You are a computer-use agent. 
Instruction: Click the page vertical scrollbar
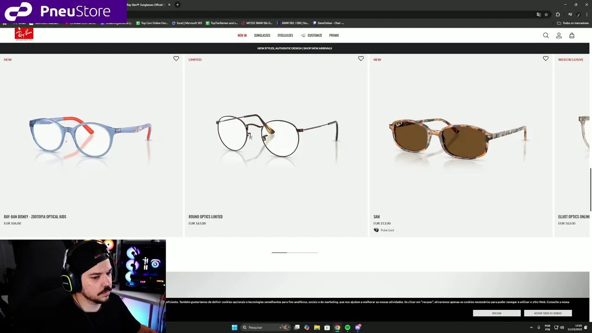pos(591,190)
